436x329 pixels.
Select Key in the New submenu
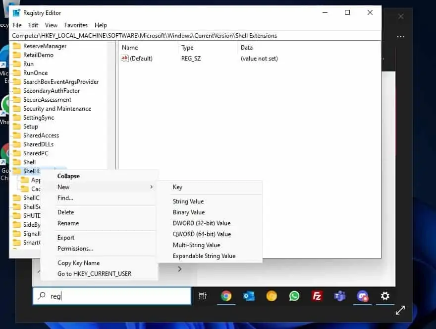177,187
